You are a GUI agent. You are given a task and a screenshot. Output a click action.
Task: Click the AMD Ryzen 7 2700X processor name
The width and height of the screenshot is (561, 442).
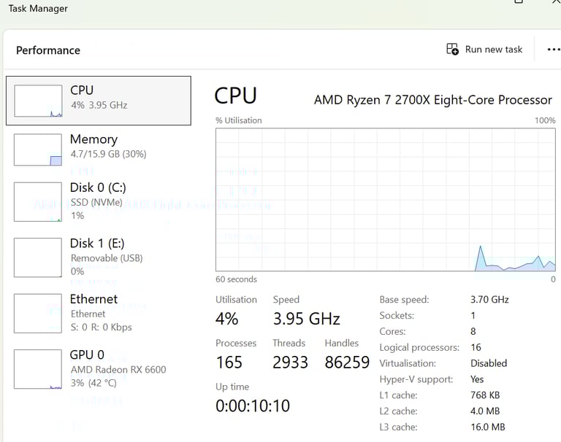coord(433,100)
